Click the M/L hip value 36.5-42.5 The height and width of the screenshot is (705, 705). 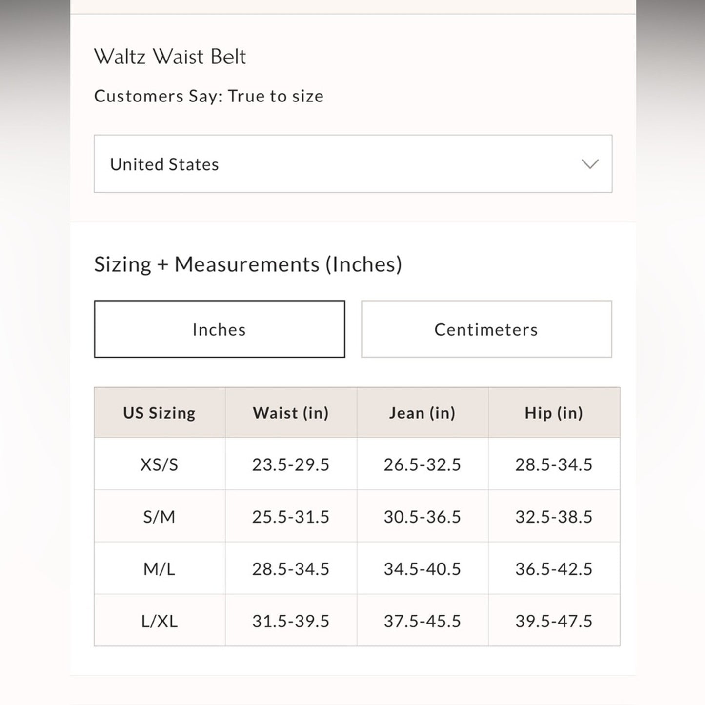coord(554,569)
